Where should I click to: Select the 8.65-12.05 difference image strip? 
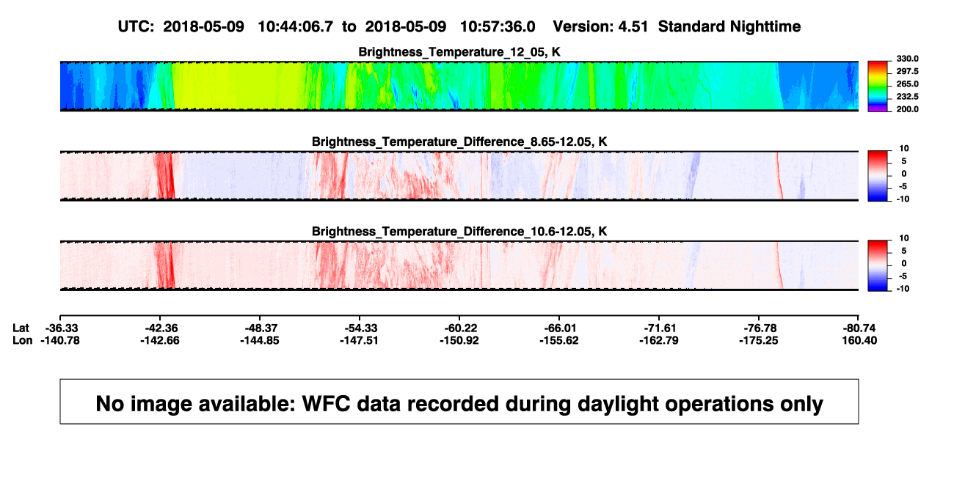pyautogui.click(x=459, y=176)
